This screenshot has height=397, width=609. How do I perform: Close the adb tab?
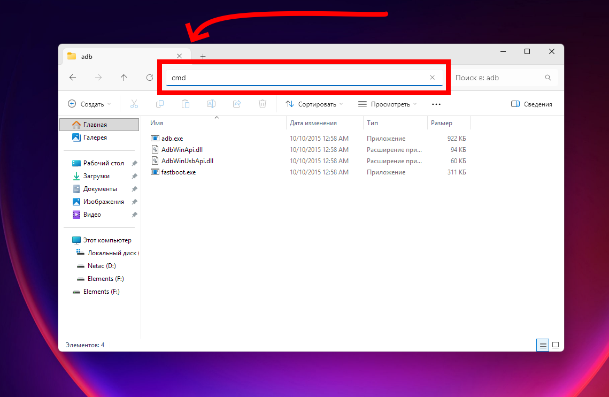click(179, 56)
